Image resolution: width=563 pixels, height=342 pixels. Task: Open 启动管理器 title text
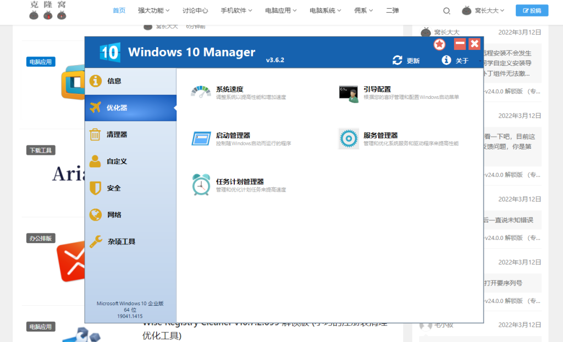(233, 135)
